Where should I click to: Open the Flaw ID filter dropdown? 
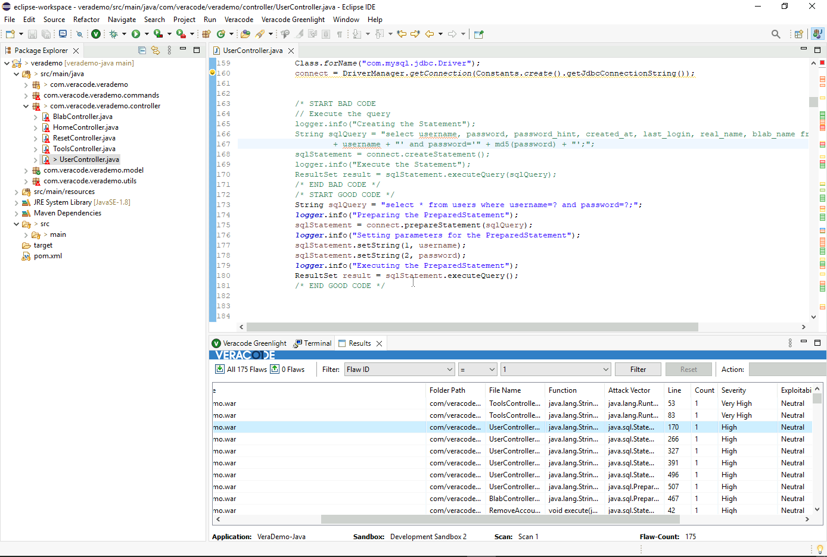(400, 370)
